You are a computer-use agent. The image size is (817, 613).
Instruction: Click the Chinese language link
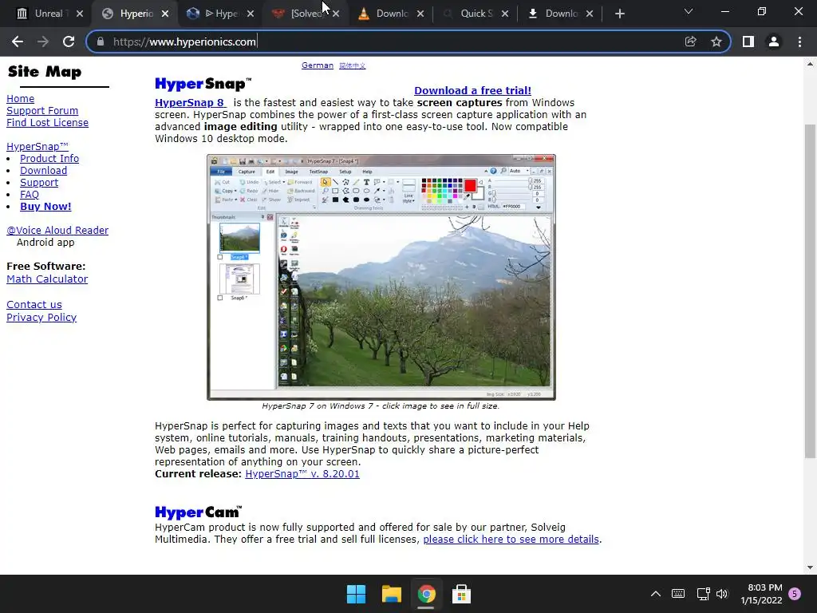pyautogui.click(x=352, y=65)
